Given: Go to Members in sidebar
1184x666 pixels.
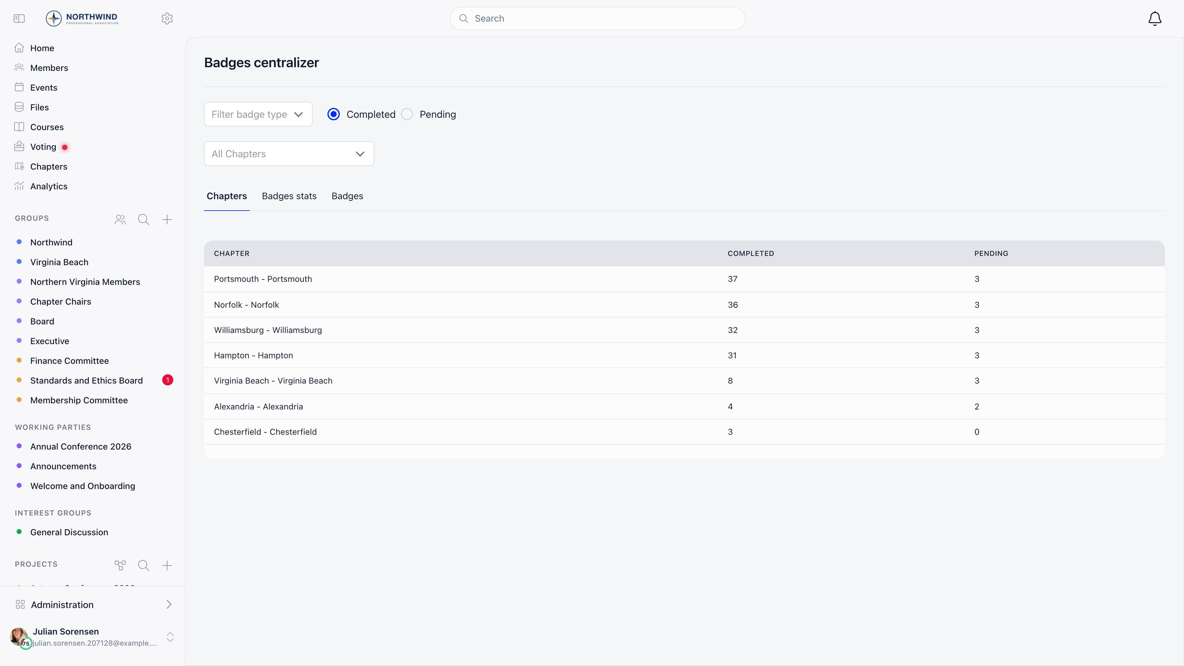Looking at the screenshot, I should click(x=49, y=68).
